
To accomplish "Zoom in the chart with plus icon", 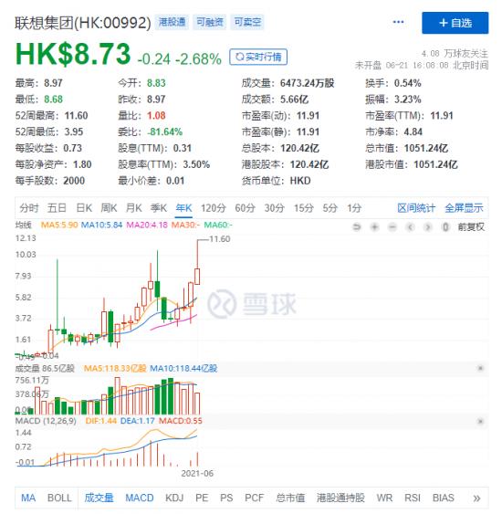I will pyautogui.click(x=374, y=226).
